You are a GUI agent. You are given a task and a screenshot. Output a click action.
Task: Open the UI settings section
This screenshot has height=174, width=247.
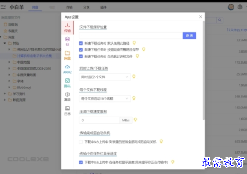coord(67,41)
